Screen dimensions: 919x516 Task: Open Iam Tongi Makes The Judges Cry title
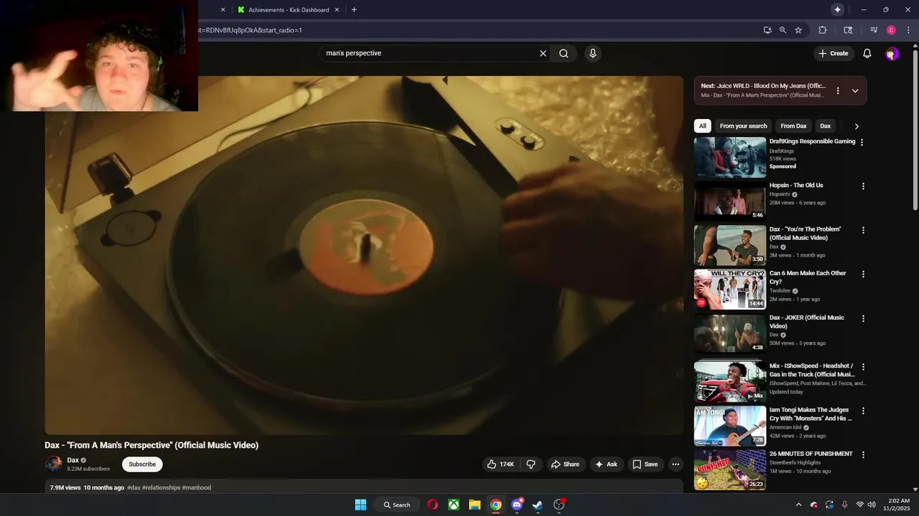pos(811,414)
